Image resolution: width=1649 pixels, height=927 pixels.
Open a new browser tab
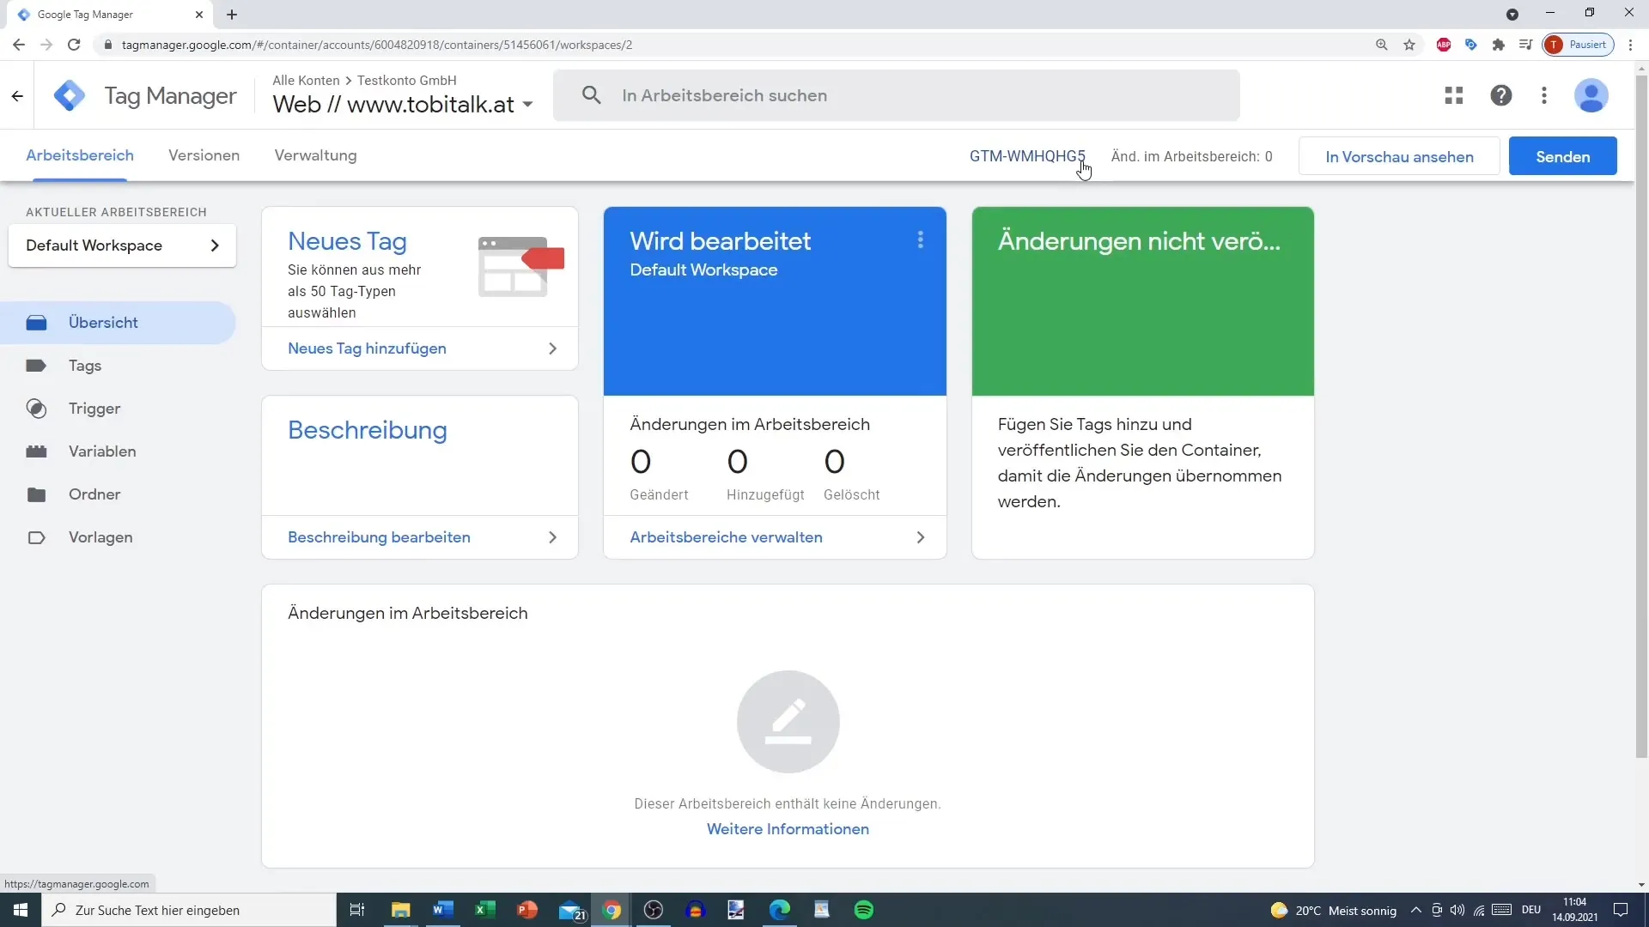pos(232,15)
